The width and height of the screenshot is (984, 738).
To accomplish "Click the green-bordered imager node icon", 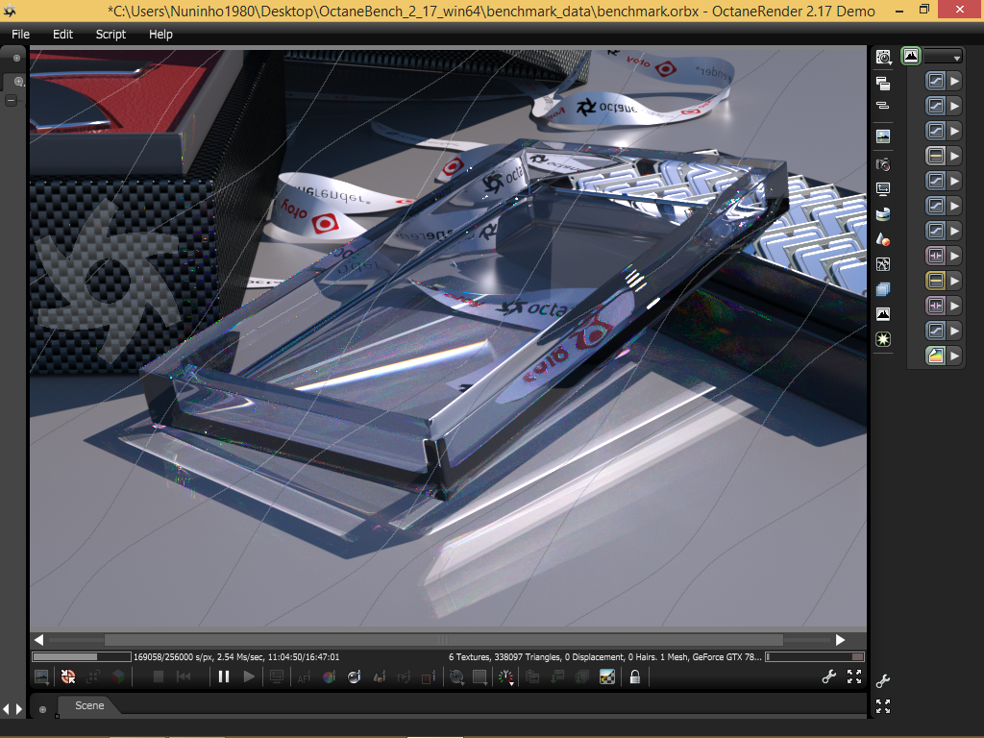I will coord(911,56).
